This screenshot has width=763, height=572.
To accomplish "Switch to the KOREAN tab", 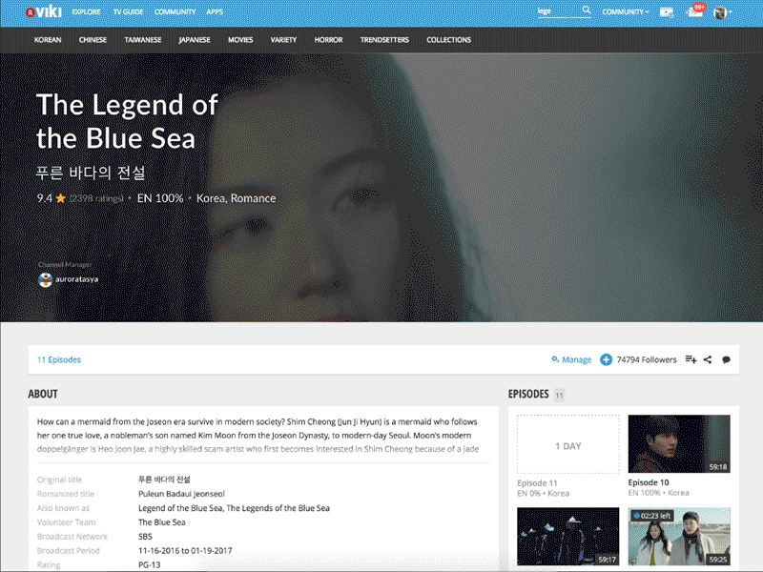I will (48, 39).
